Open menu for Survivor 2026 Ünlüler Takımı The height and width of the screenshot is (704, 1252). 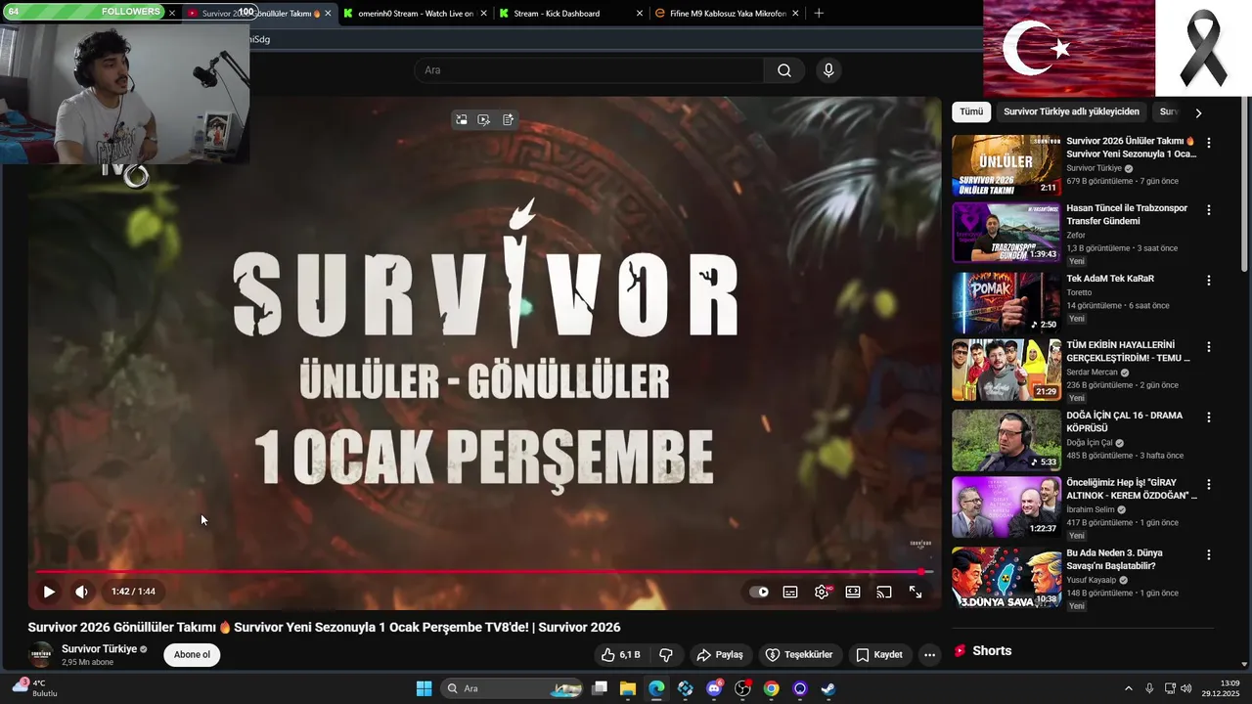click(1209, 143)
